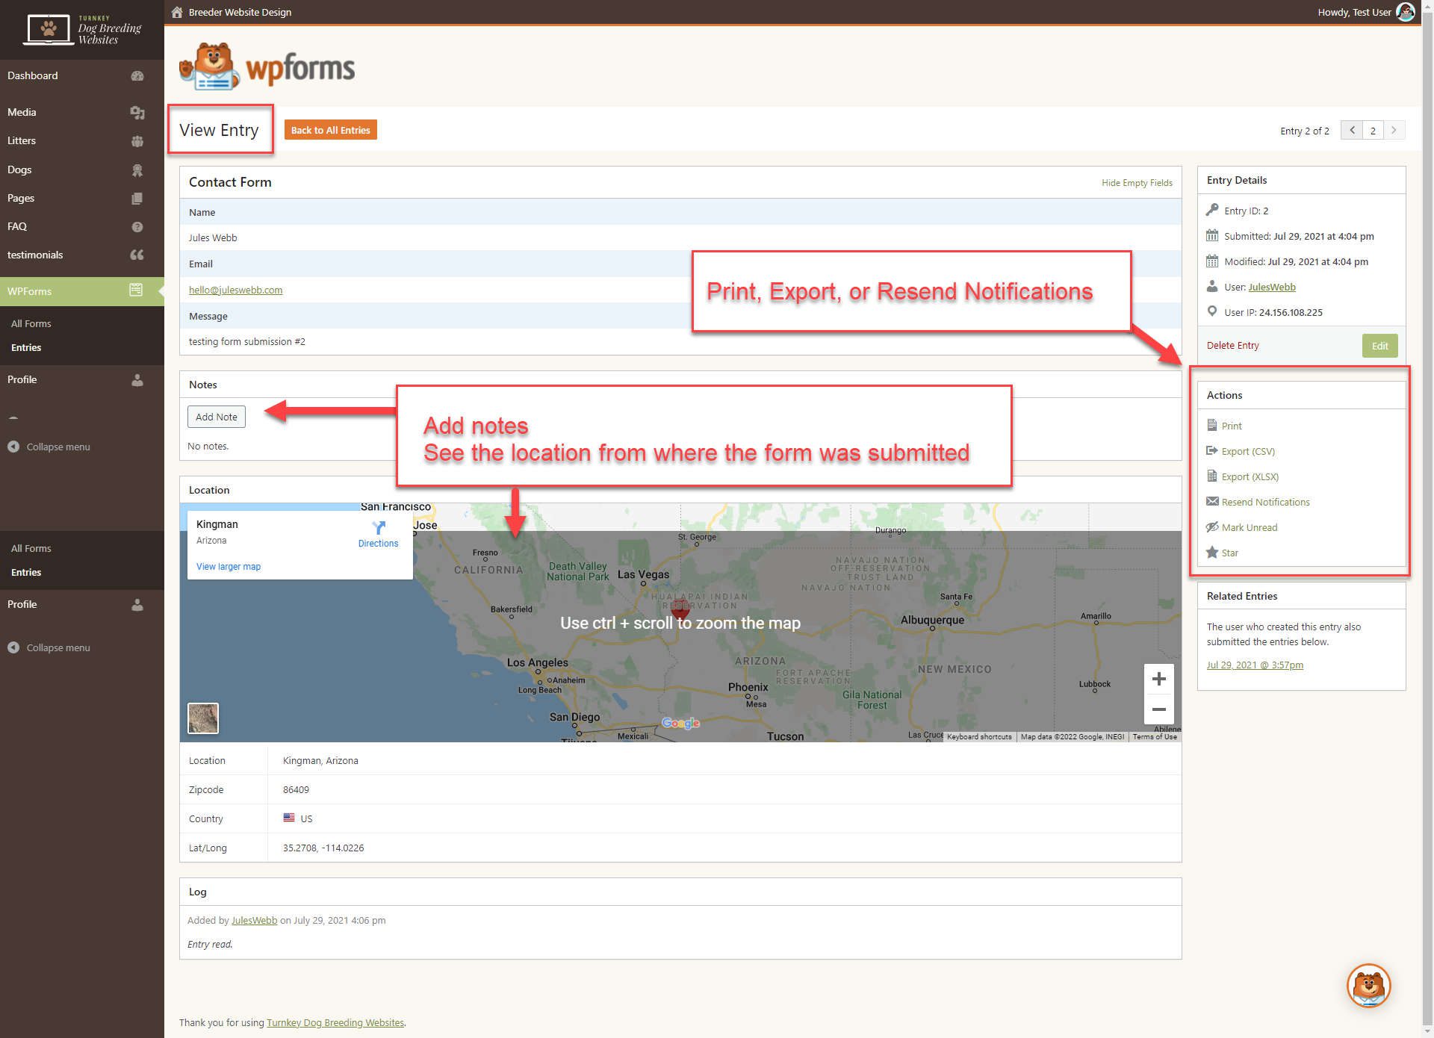Image resolution: width=1434 pixels, height=1038 pixels.
Task: Mark the entry as Unread
Action: click(x=1249, y=527)
